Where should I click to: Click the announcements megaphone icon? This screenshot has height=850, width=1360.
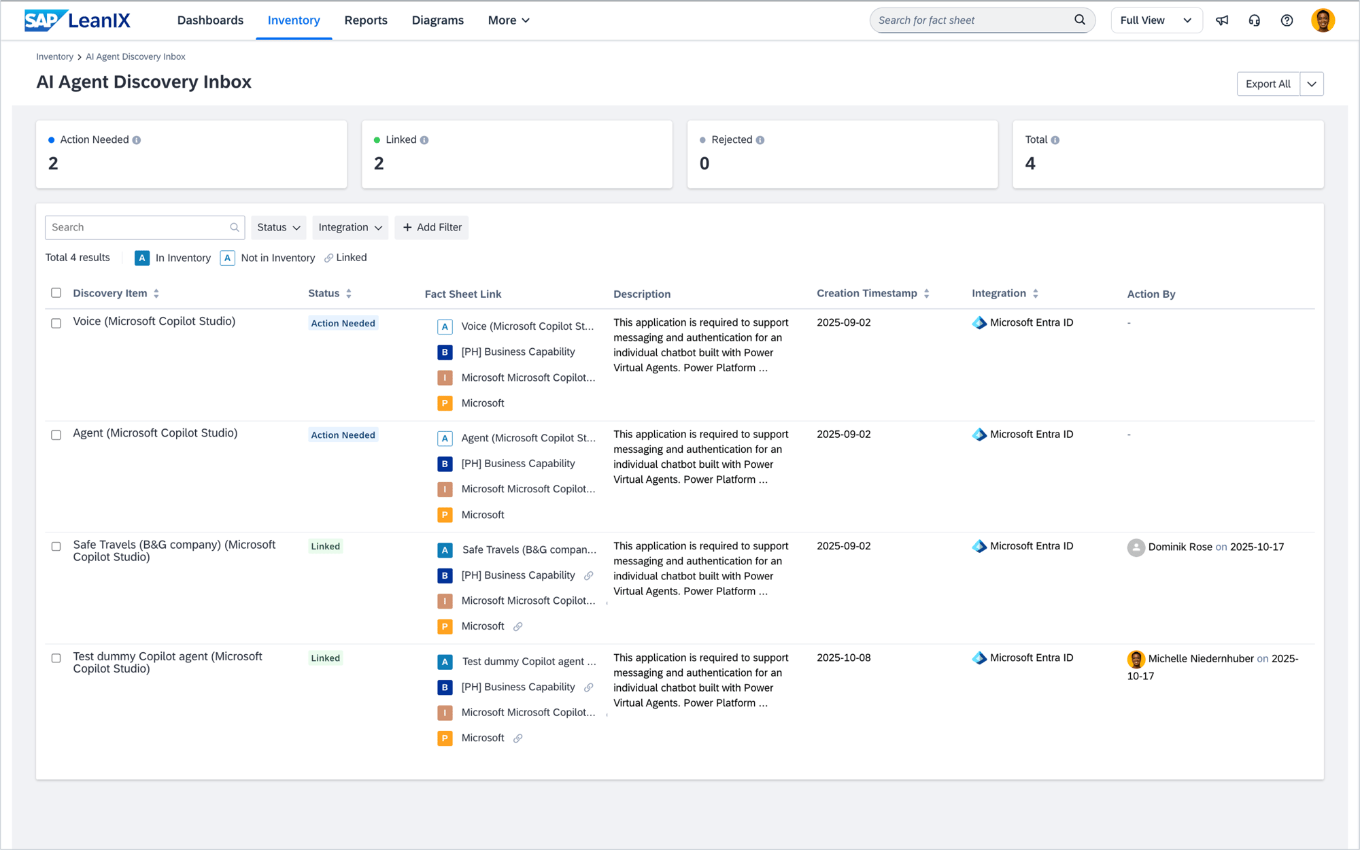click(x=1222, y=20)
